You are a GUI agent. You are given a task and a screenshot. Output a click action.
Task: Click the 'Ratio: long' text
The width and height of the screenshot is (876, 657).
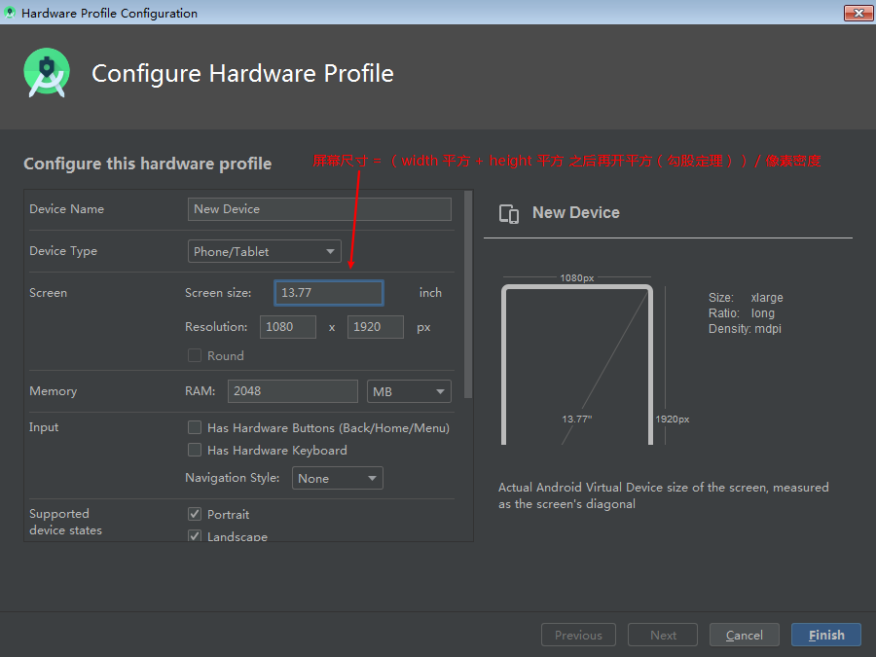pyautogui.click(x=742, y=312)
